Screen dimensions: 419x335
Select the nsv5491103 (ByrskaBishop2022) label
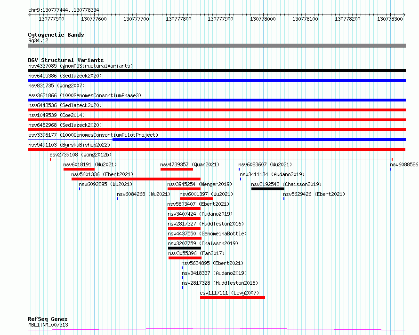(x=69, y=145)
